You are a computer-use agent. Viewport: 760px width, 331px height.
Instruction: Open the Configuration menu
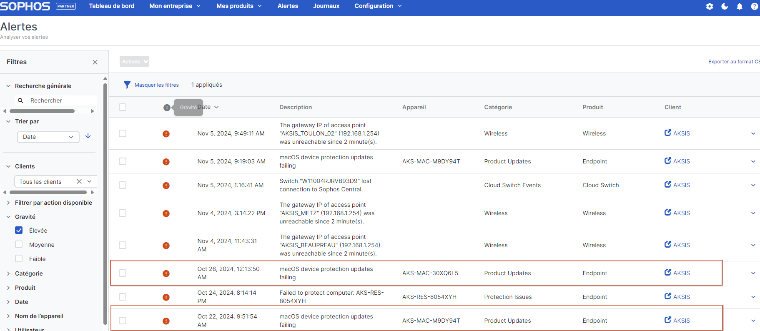tap(378, 6)
